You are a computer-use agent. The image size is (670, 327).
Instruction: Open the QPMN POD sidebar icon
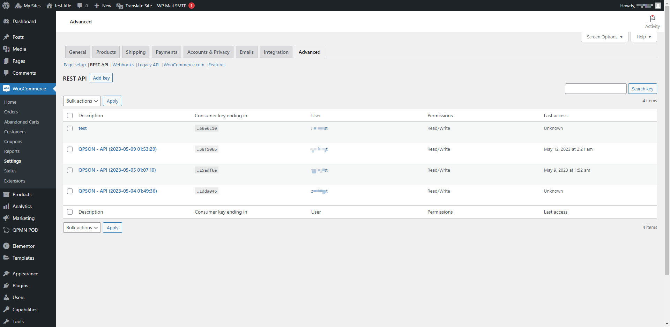(x=6, y=230)
